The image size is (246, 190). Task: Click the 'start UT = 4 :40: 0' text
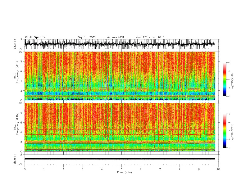tap(150, 37)
